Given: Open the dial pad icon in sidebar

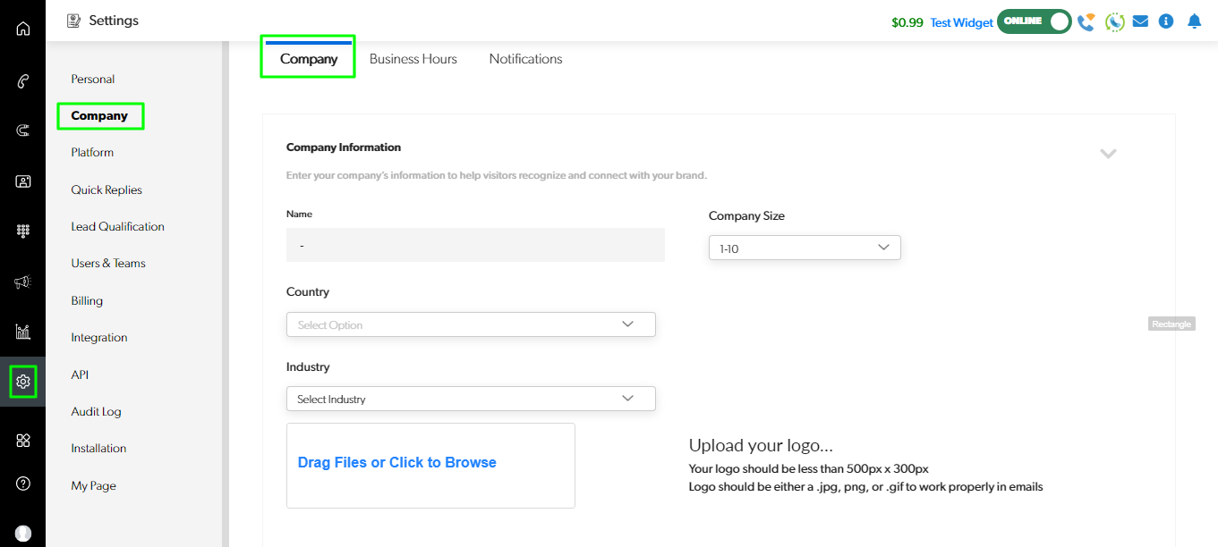Looking at the screenshot, I should tap(23, 231).
